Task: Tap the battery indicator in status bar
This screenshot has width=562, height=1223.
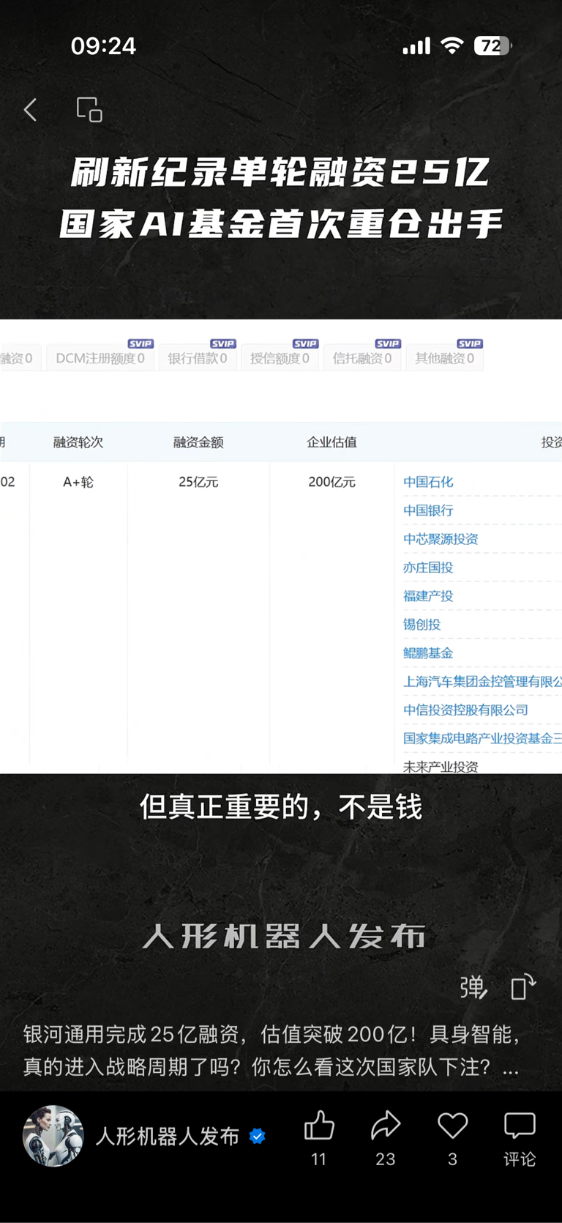Action: (x=492, y=46)
